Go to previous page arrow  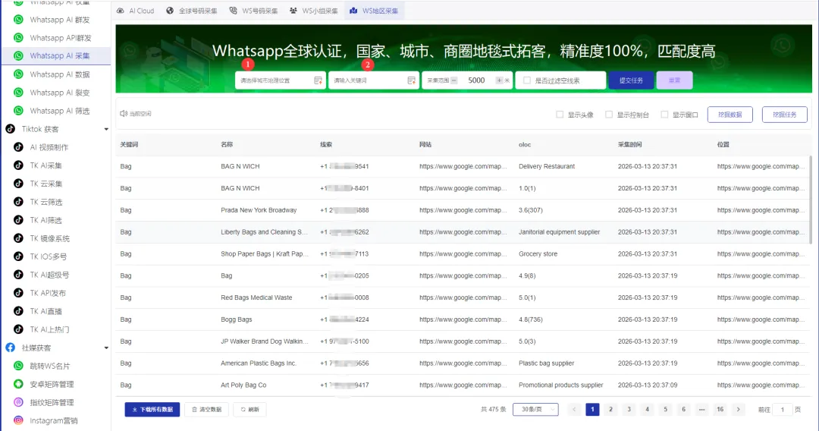pos(574,410)
